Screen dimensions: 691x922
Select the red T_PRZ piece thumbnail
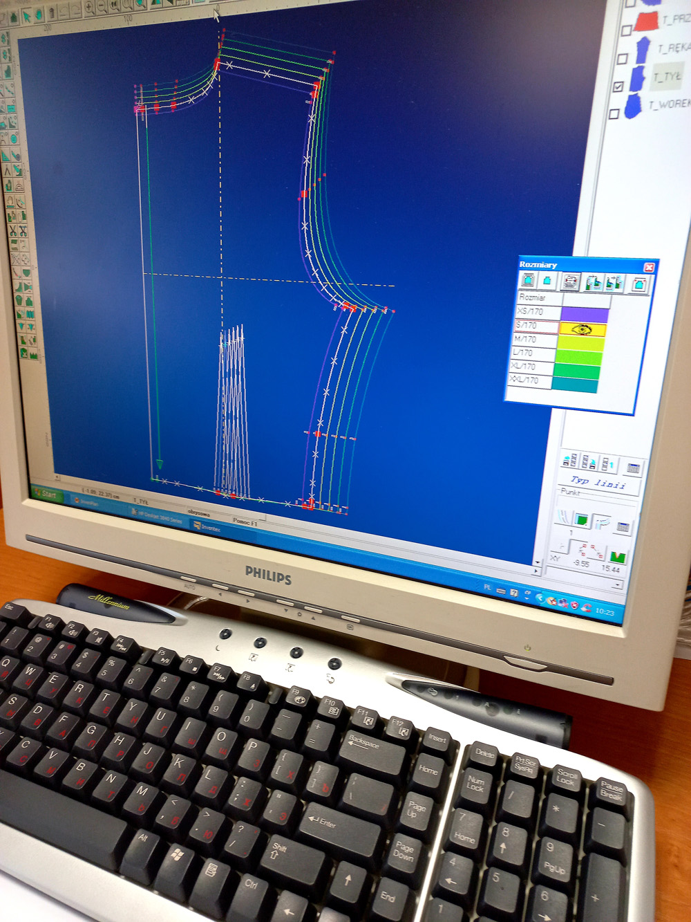point(647,22)
